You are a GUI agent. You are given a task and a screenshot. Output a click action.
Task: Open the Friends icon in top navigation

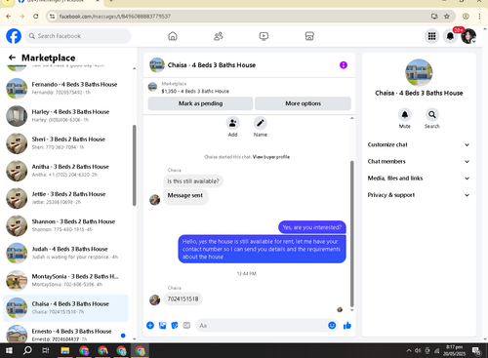[219, 36]
